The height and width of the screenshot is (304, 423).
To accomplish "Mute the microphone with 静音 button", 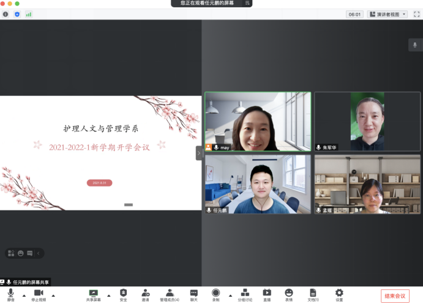I will [10, 294].
